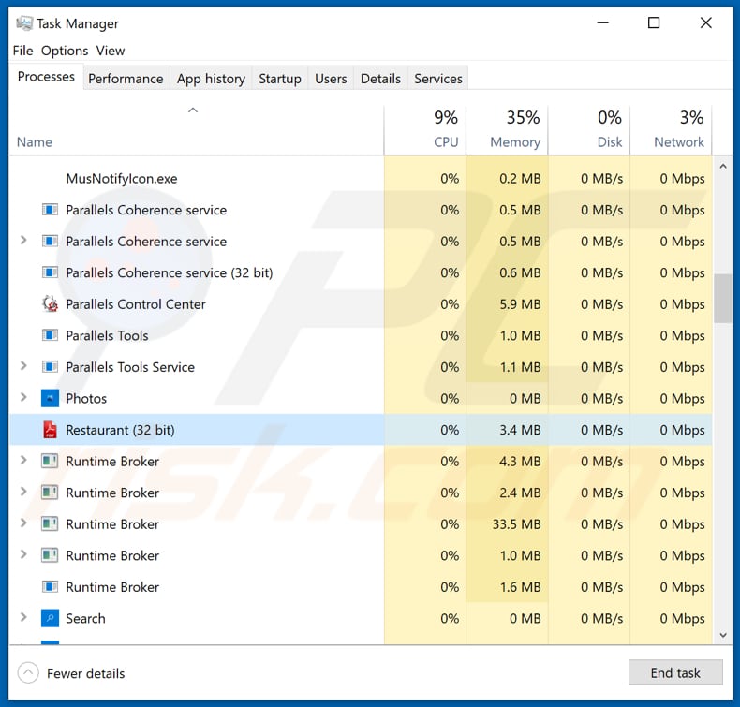Expand Runtime Broker with 4.3 MB memory
740x707 pixels.
coord(23,461)
